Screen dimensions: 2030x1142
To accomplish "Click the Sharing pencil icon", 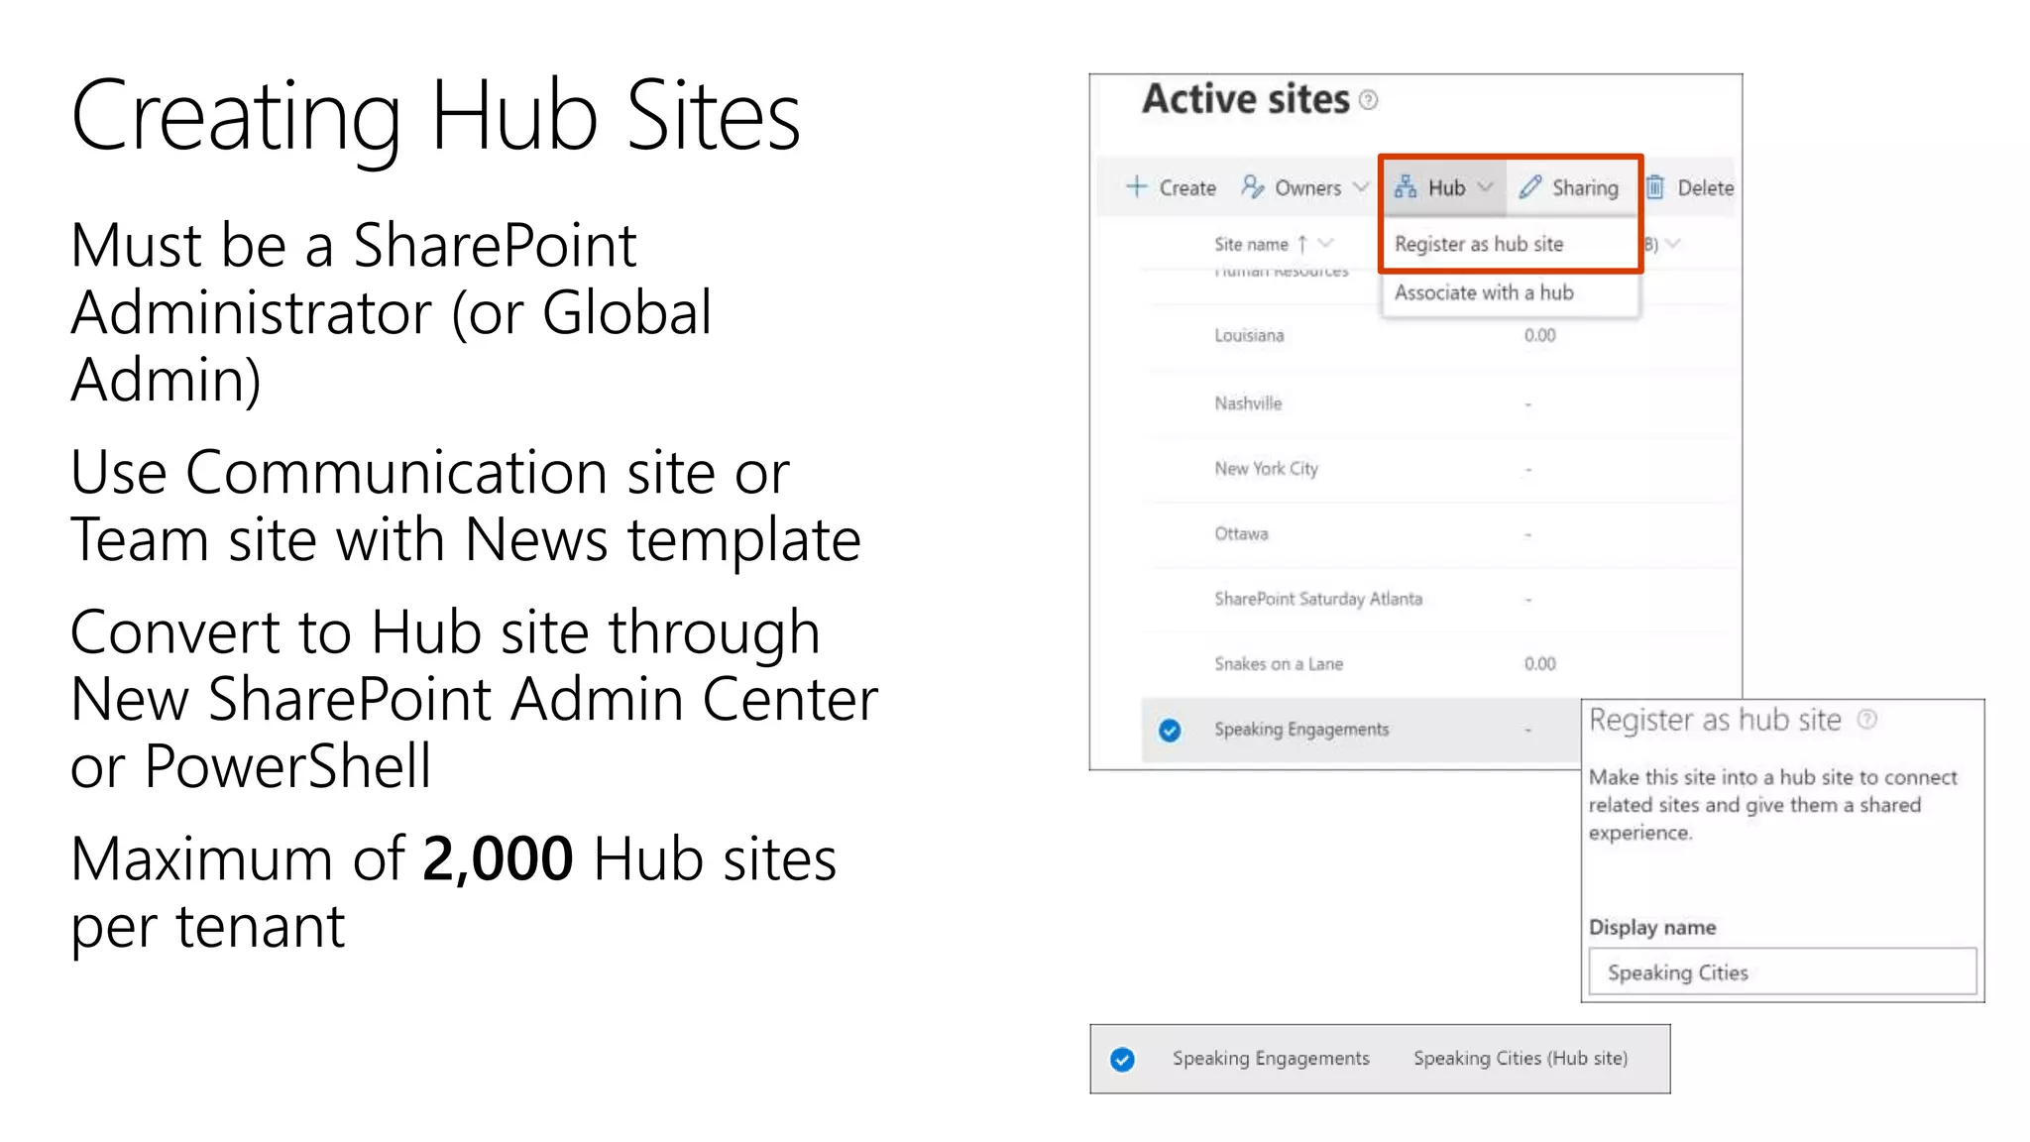I will (x=1530, y=186).
